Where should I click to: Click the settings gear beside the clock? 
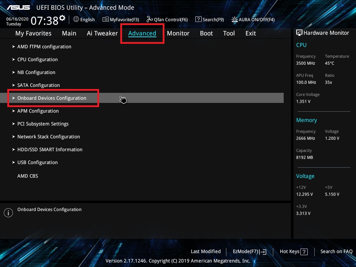62,18
